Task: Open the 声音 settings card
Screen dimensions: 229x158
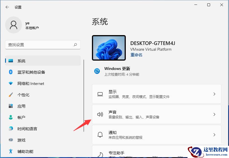Action: tap(157, 114)
